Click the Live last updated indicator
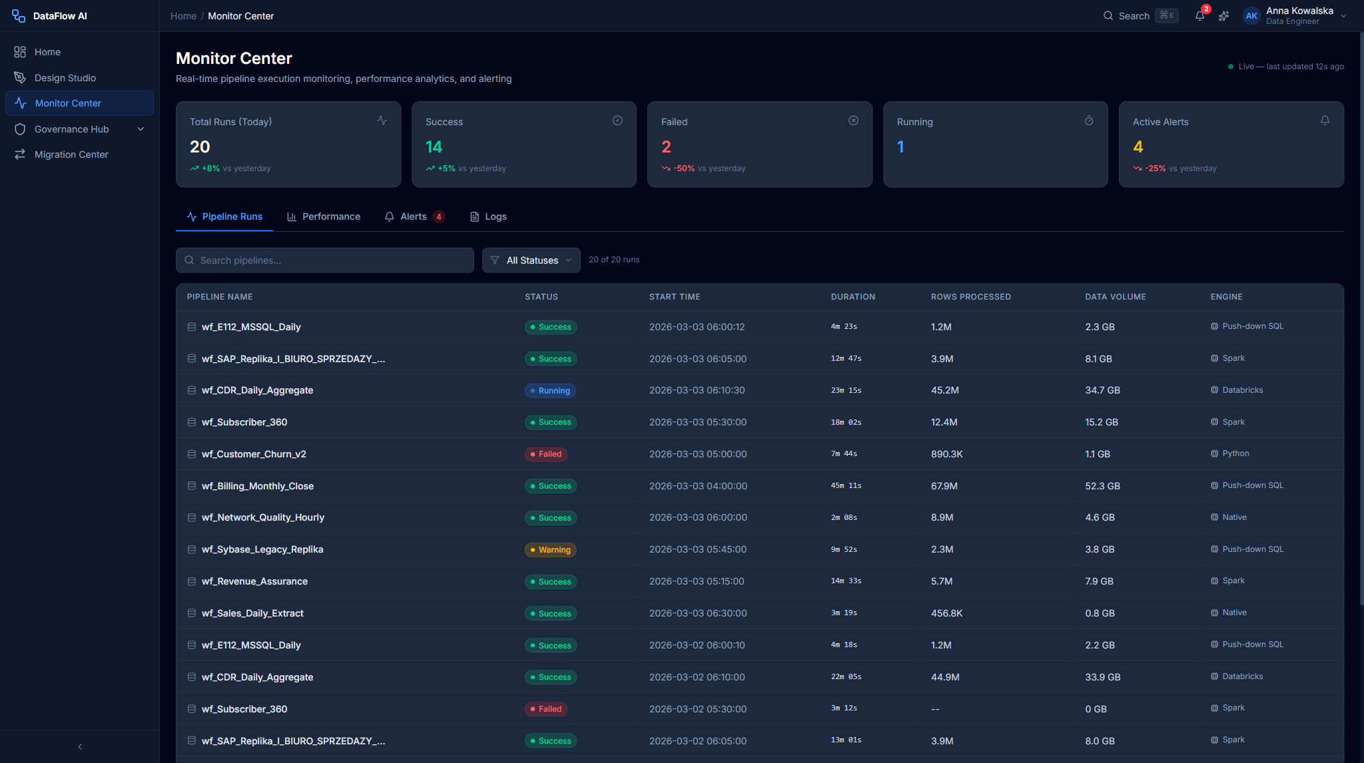 tap(1285, 67)
